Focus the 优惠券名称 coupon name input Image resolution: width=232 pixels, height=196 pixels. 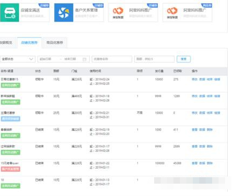pos(112,59)
